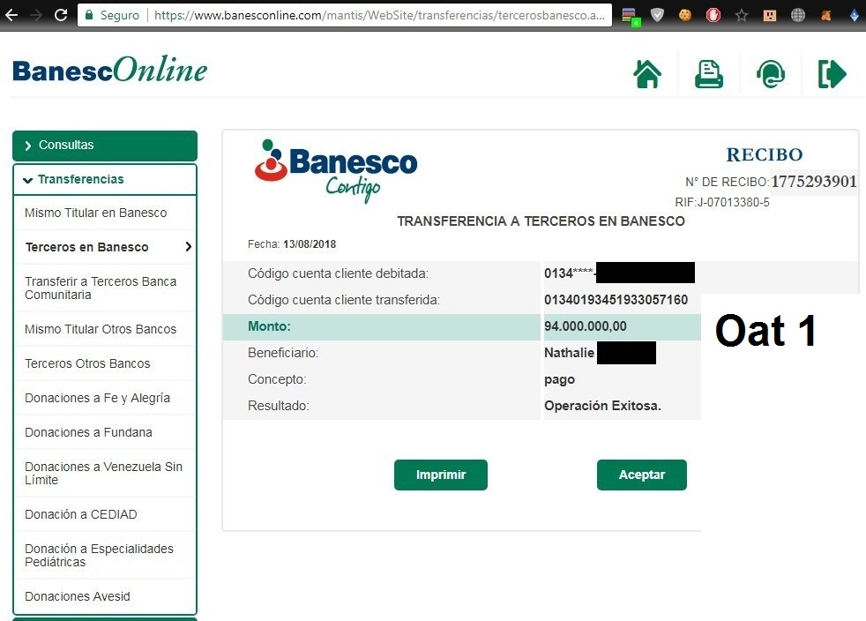
Task: Click the BanescOnline logo
Action: tap(110, 71)
